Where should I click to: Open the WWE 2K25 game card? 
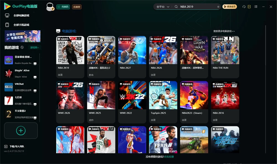click(x=101, y=102)
